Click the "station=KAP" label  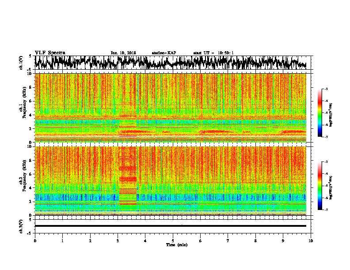(x=164, y=53)
